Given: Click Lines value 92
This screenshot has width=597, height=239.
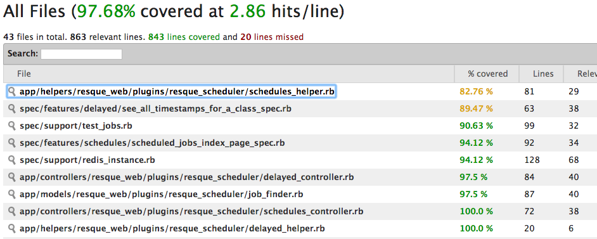Looking at the screenshot, I should point(529,143).
